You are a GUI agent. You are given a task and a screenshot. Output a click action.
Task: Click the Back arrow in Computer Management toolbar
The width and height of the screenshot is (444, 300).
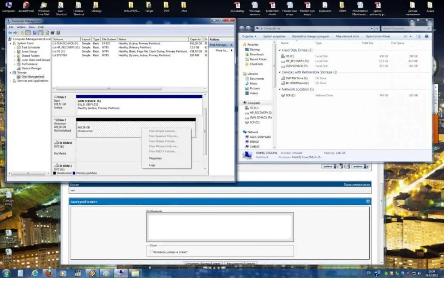coord(10,33)
